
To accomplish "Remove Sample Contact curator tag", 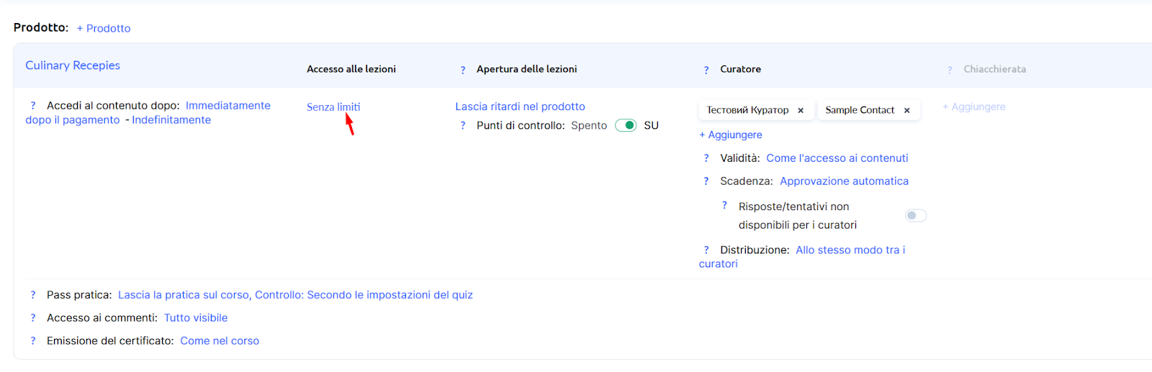I will tap(907, 111).
